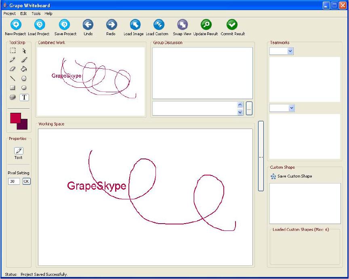Image resolution: width=349 pixels, height=279 pixels.
Task: Choose the pen tool in Tool Strip
Action: pos(13,60)
